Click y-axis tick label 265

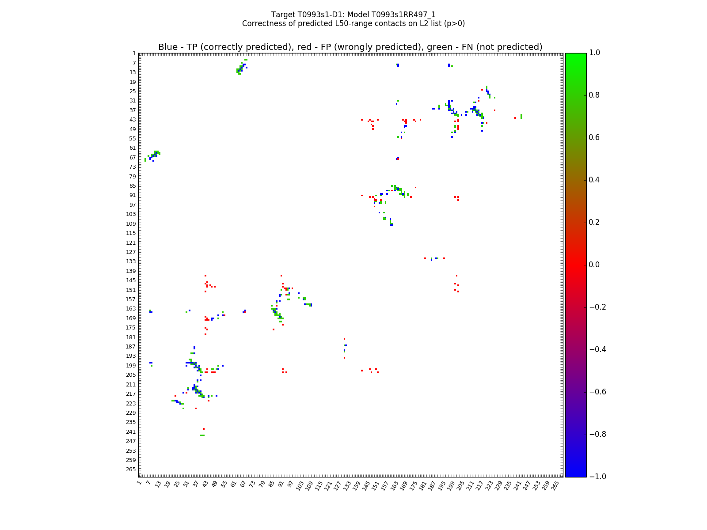point(131,469)
